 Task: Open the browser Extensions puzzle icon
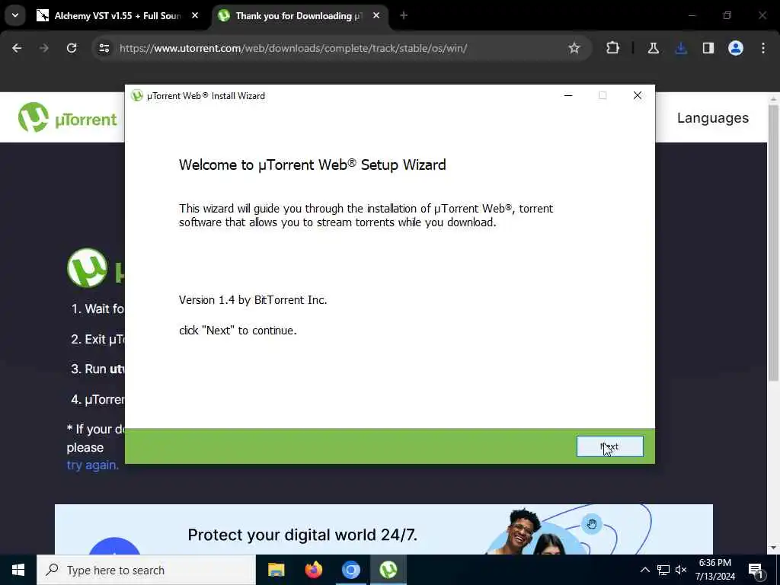[613, 48]
